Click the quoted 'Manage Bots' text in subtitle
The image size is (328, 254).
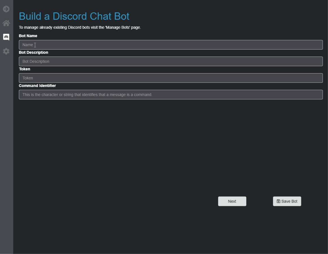[118, 27]
